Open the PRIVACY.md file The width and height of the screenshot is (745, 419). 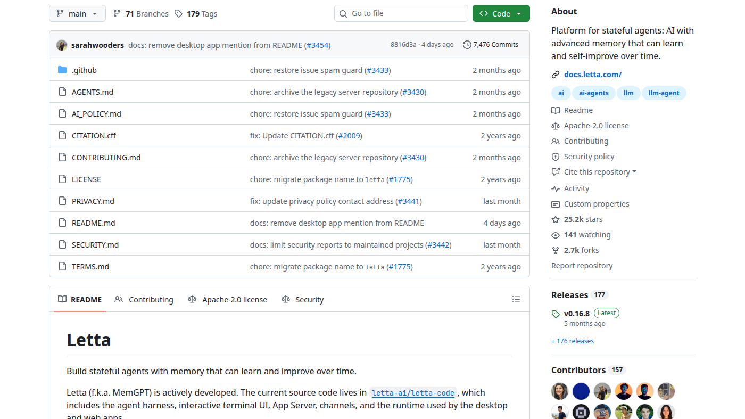[93, 201]
